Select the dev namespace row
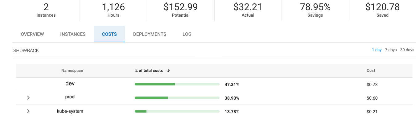416x128 pixels. point(70,84)
